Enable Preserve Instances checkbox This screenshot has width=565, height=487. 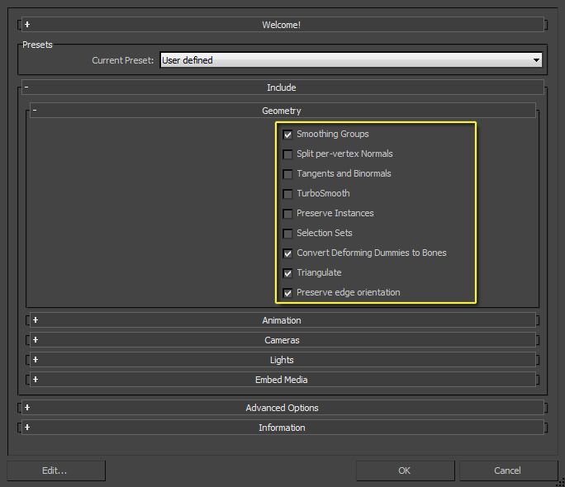coord(287,214)
